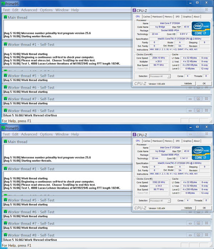Viewport: 214px width, 249px height.
Task: Click 'For Help, press F1' in top window
Action: [x=16, y=121]
